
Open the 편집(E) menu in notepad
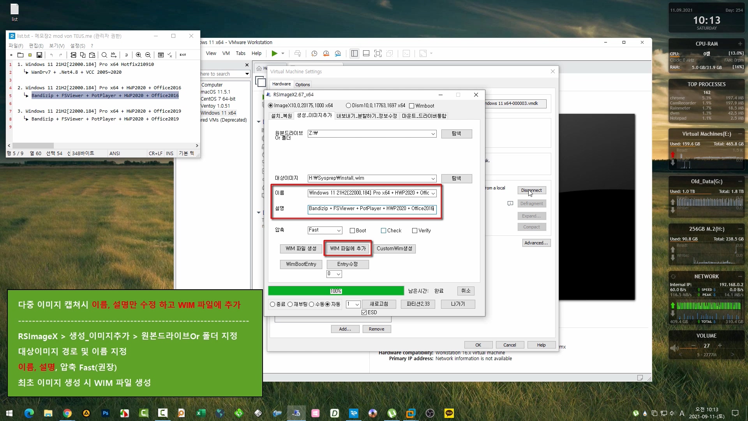(x=36, y=46)
